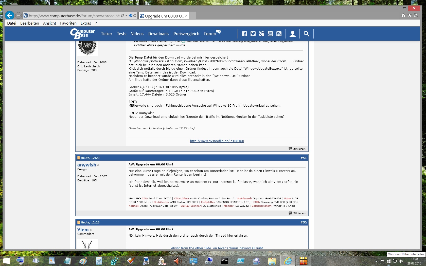The image size is (426, 266).
Task: Open the network tray icon
Action: pos(395,261)
